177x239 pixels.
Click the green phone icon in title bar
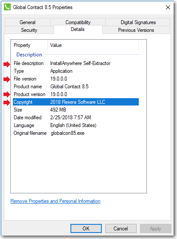pyautogui.click(x=7, y=7)
